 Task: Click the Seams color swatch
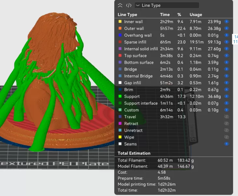[x=120, y=144]
